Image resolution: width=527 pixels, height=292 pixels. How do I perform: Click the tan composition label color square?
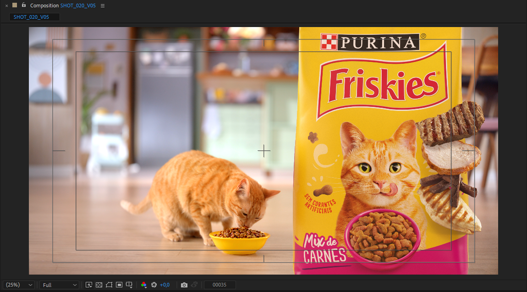(x=15, y=6)
